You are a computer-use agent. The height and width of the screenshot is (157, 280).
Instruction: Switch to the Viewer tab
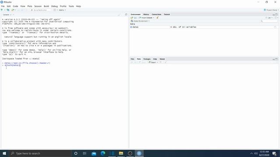tap(162, 59)
